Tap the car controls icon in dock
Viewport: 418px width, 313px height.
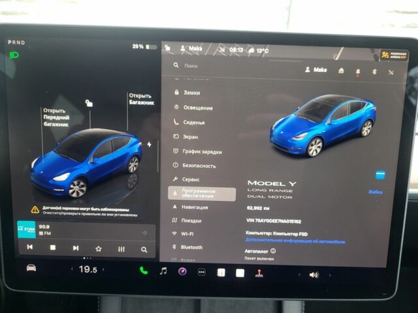tap(31, 268)
